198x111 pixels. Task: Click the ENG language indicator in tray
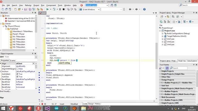click(183, 108)
